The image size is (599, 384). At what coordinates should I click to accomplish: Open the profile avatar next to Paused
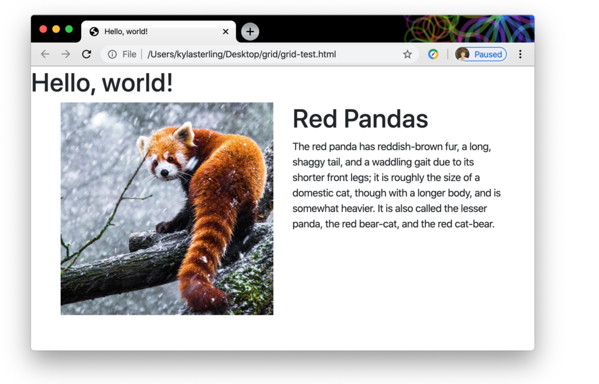pos(463,54)
